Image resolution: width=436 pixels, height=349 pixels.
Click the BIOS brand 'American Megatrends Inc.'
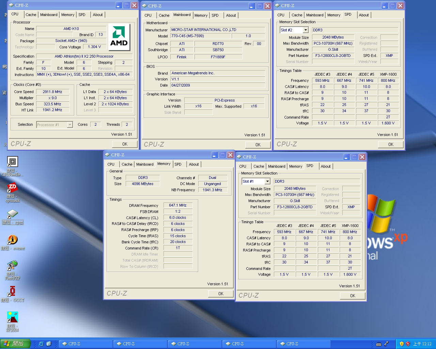point(218,73)
